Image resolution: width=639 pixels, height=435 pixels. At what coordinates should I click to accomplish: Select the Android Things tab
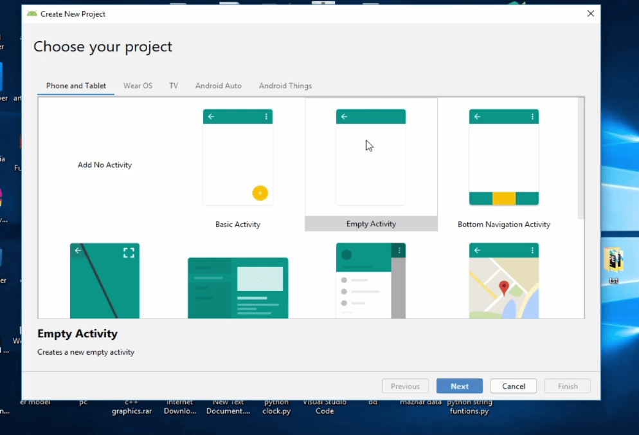[x=285, y=86]
